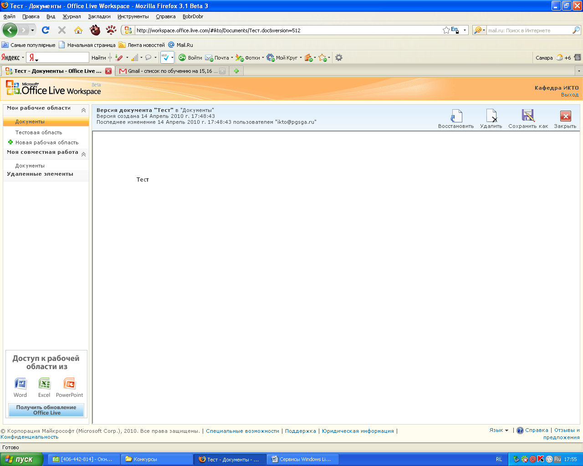This screenshot has height=466, width=583.
Task: Click the BobrDobr beaver icon
Action: (x=95, y=30)
